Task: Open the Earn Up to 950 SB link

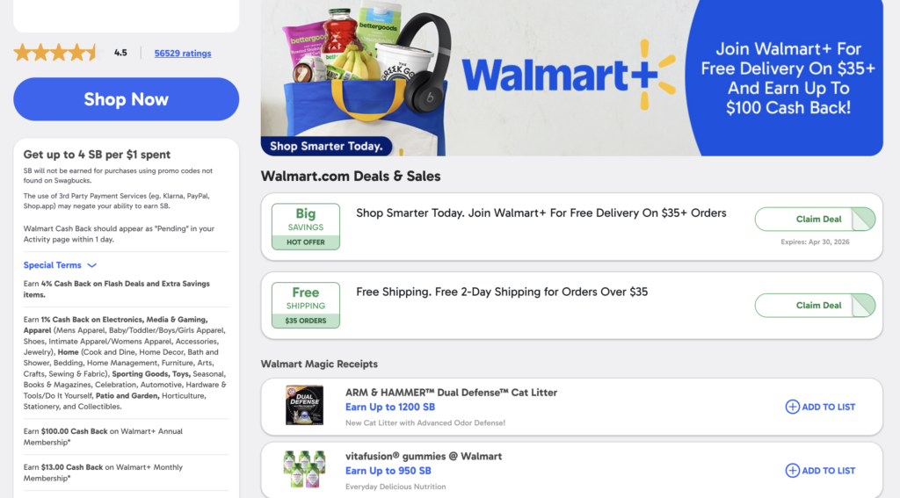Action: point(387,472)
